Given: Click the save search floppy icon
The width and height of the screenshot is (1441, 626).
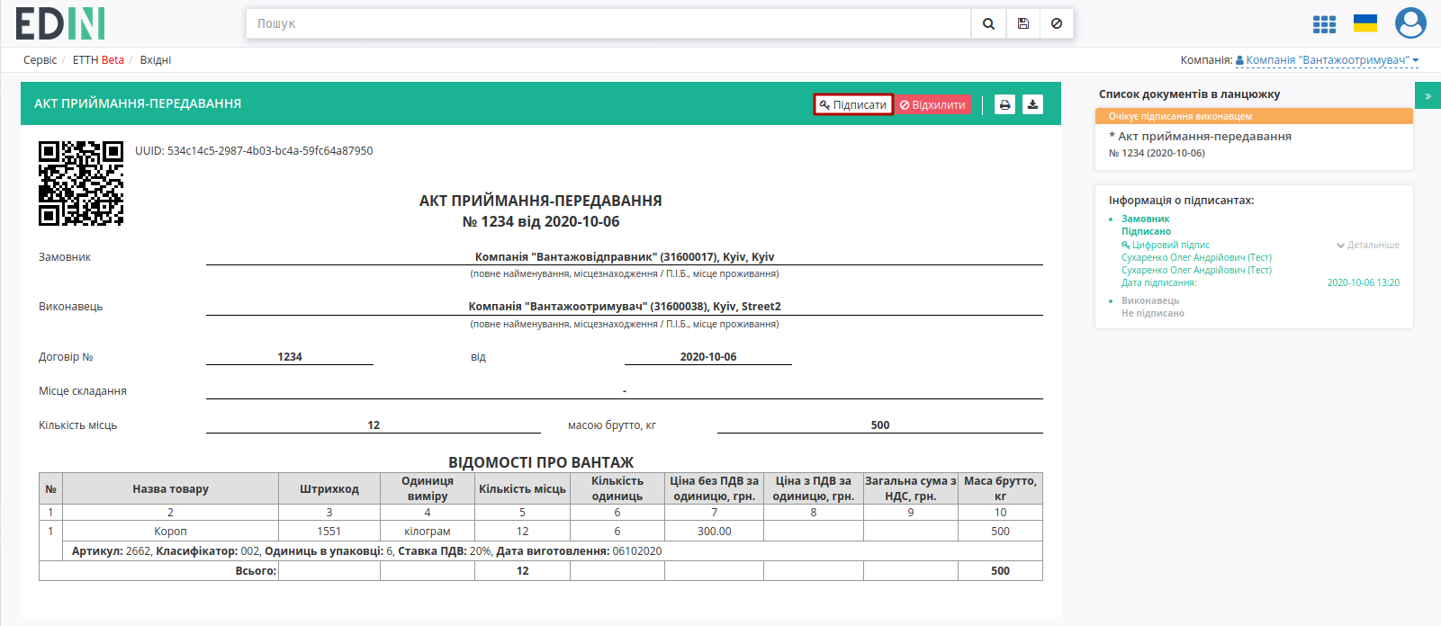Looking at the screenshot, I should pyautogui.click(x=1023, y=23).
